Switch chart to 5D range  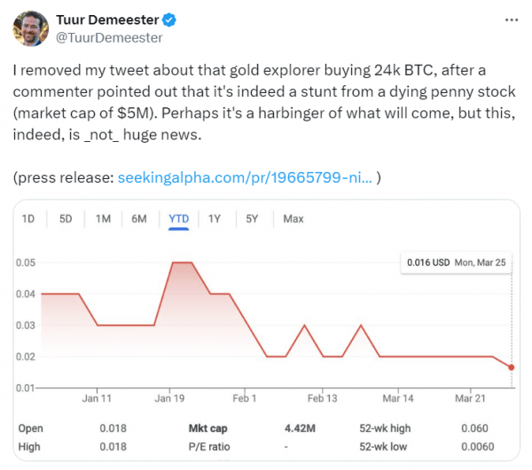click(66, 218)
